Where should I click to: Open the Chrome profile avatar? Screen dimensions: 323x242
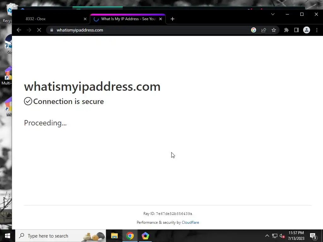(x=307, y=30)
